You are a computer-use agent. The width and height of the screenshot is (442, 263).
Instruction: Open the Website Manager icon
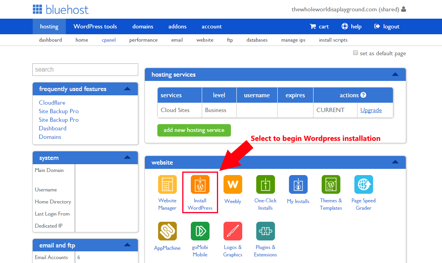[x=167, y=184]
